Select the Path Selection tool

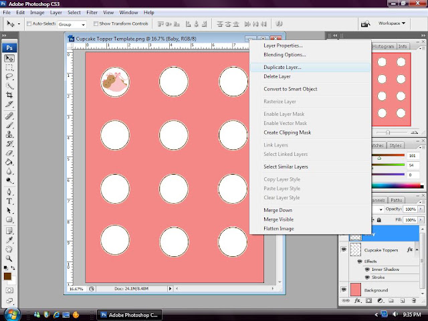(9, 211)
